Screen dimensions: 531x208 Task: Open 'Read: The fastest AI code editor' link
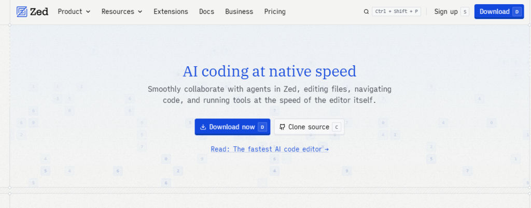coord(270,149)
